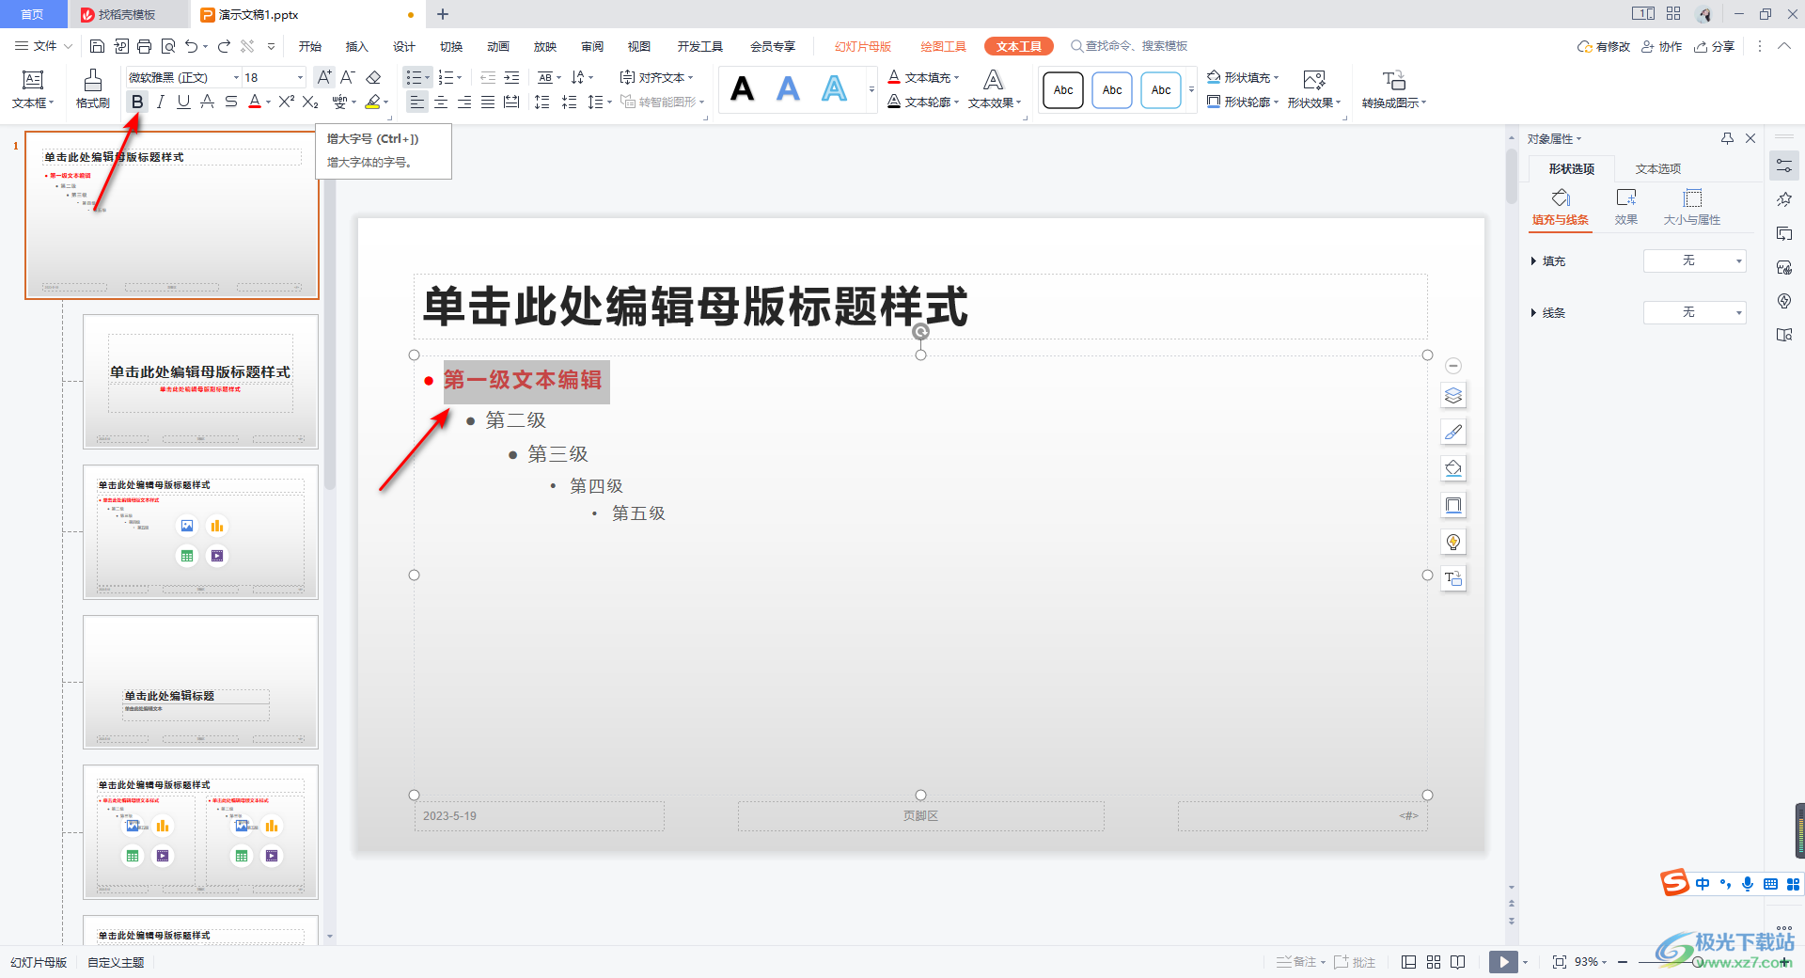The height and width of the screenshot is (978, 1805).
Task: Click the light bulb floating icon
Action: click(x=1453, y=542)
